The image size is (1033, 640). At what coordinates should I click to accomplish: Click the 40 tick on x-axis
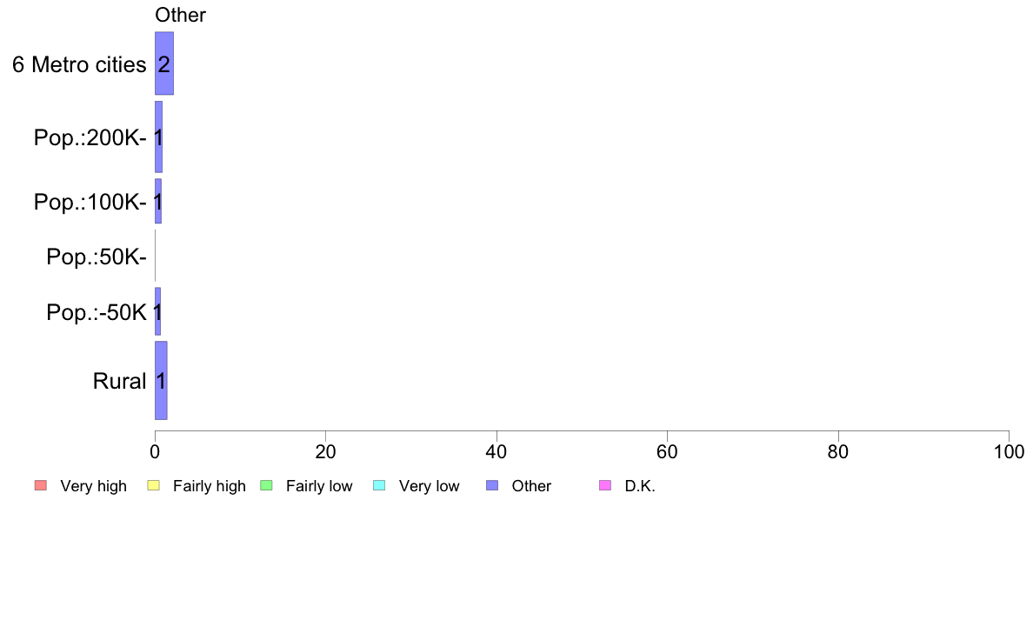(x=497, y=451)
